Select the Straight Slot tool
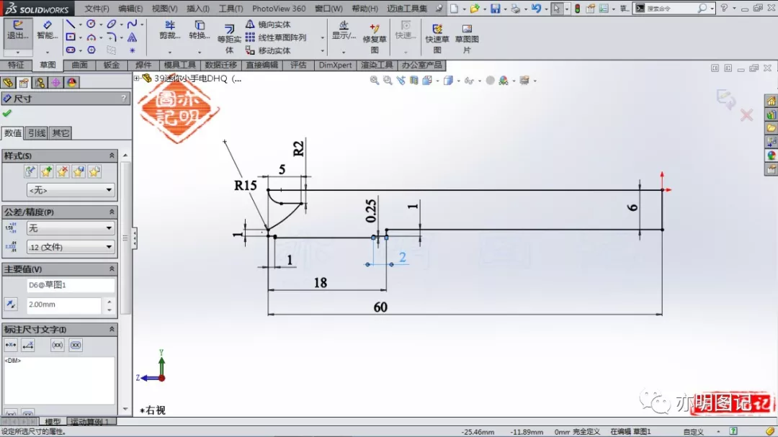 click(x=71, y=50)
